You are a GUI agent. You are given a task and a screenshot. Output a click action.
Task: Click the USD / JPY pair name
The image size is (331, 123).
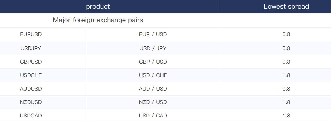(153, 48)
